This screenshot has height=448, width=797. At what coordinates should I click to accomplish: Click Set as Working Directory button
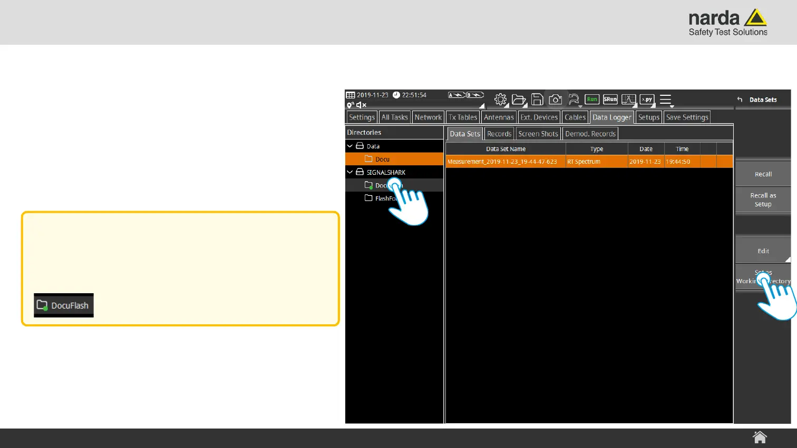coord(763,277)
